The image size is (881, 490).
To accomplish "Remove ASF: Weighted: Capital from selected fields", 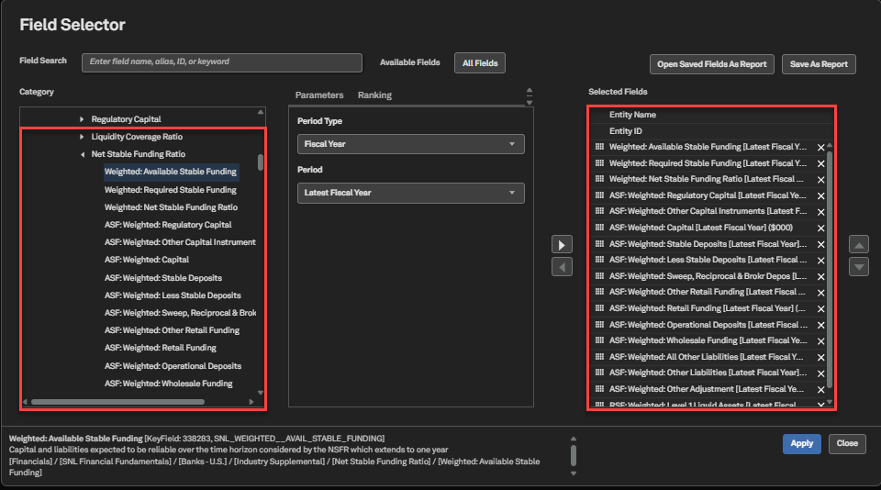I will 820,228.
